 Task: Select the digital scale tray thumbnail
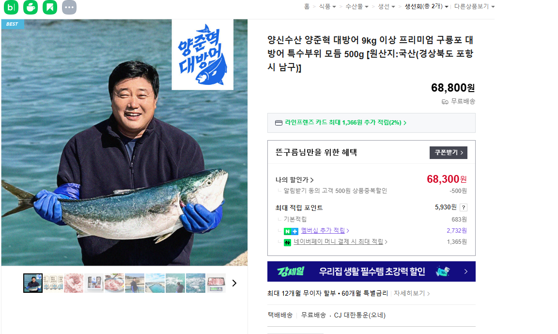click(216, 283)
